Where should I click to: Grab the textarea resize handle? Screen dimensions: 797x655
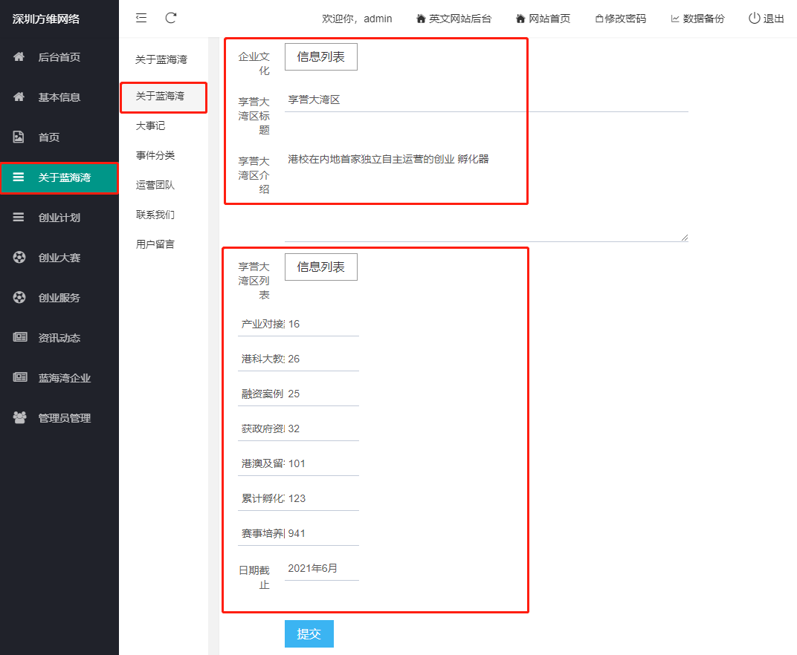684,237
